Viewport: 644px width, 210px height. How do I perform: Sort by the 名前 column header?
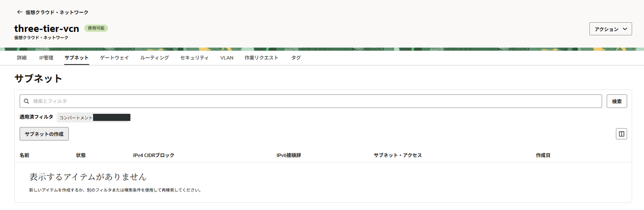[24, 155]
